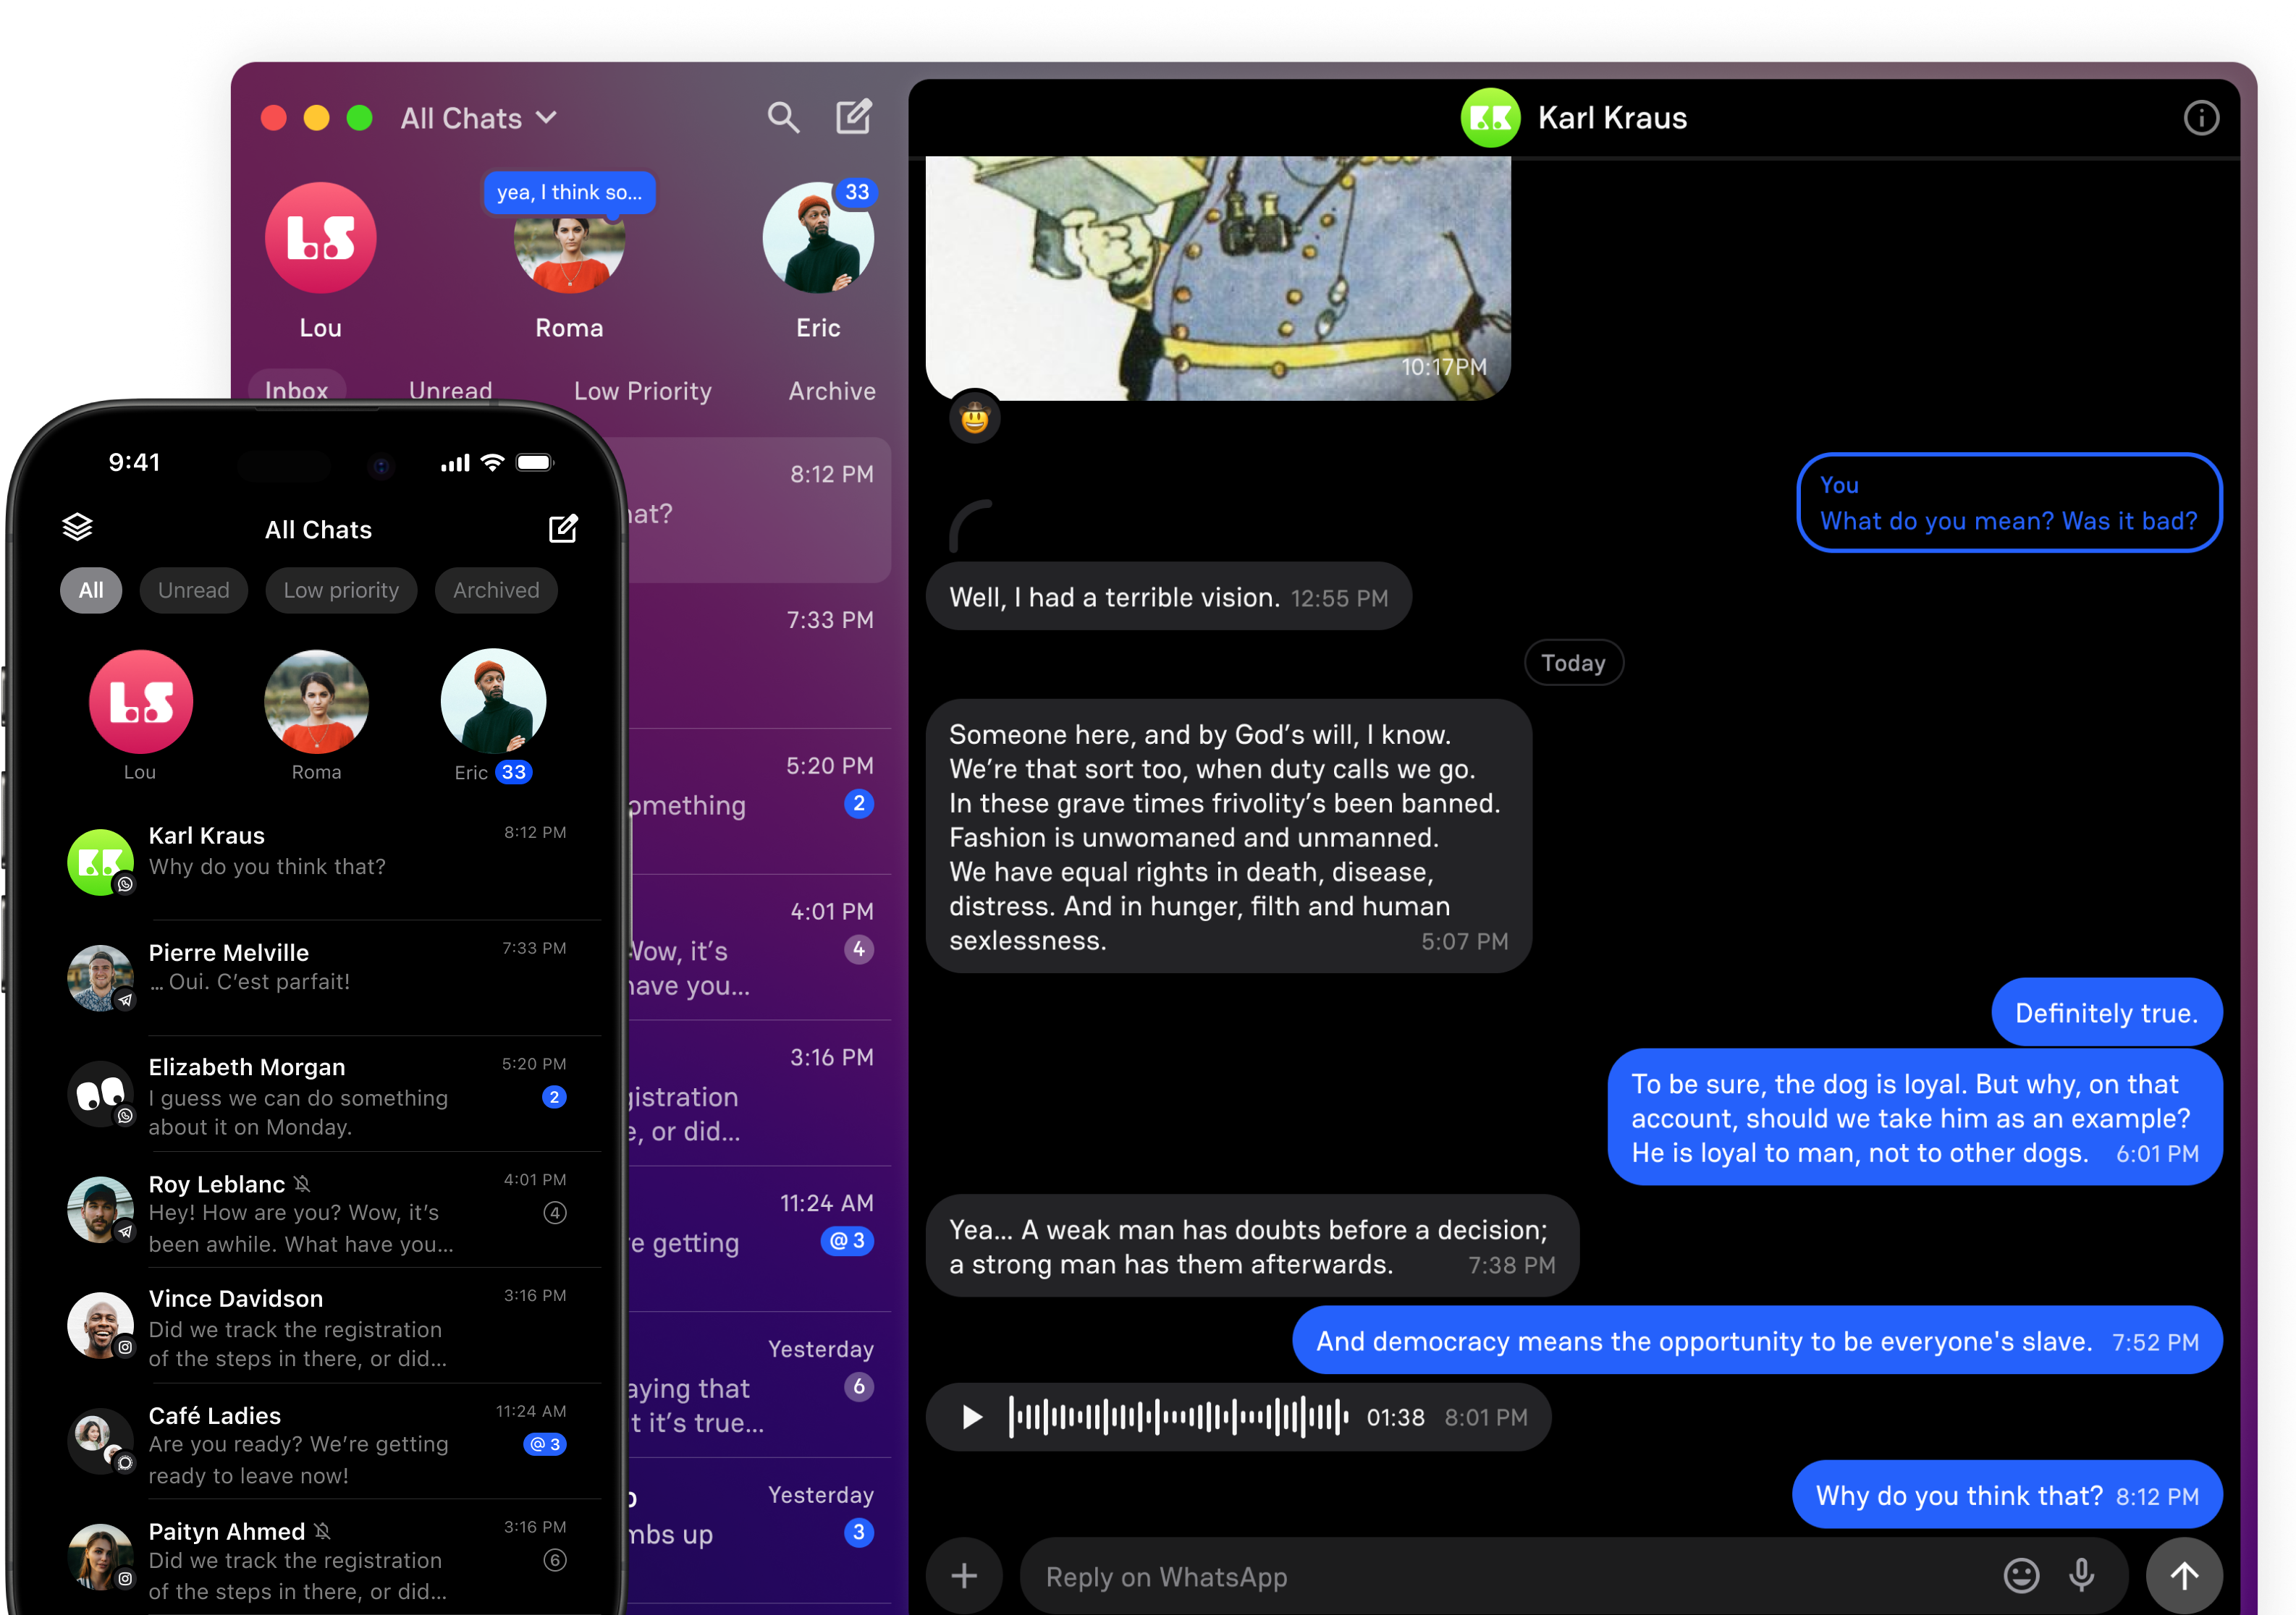2296x1615 pixels.
Task: Select the All filter pill on phone
Action: pyautogui.click(x=91, y=590)
